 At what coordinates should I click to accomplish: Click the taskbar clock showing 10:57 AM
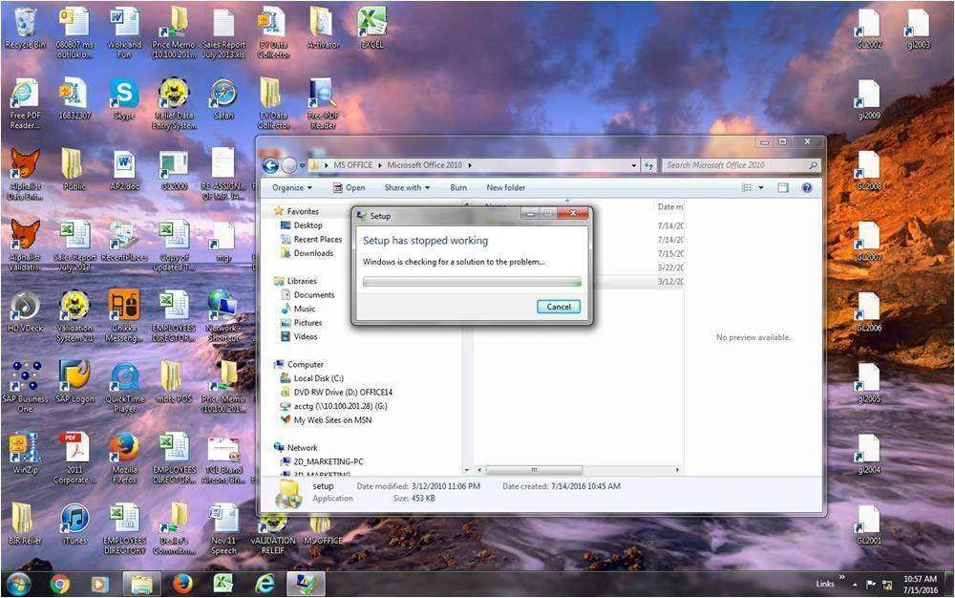click(x=921, y=585)
